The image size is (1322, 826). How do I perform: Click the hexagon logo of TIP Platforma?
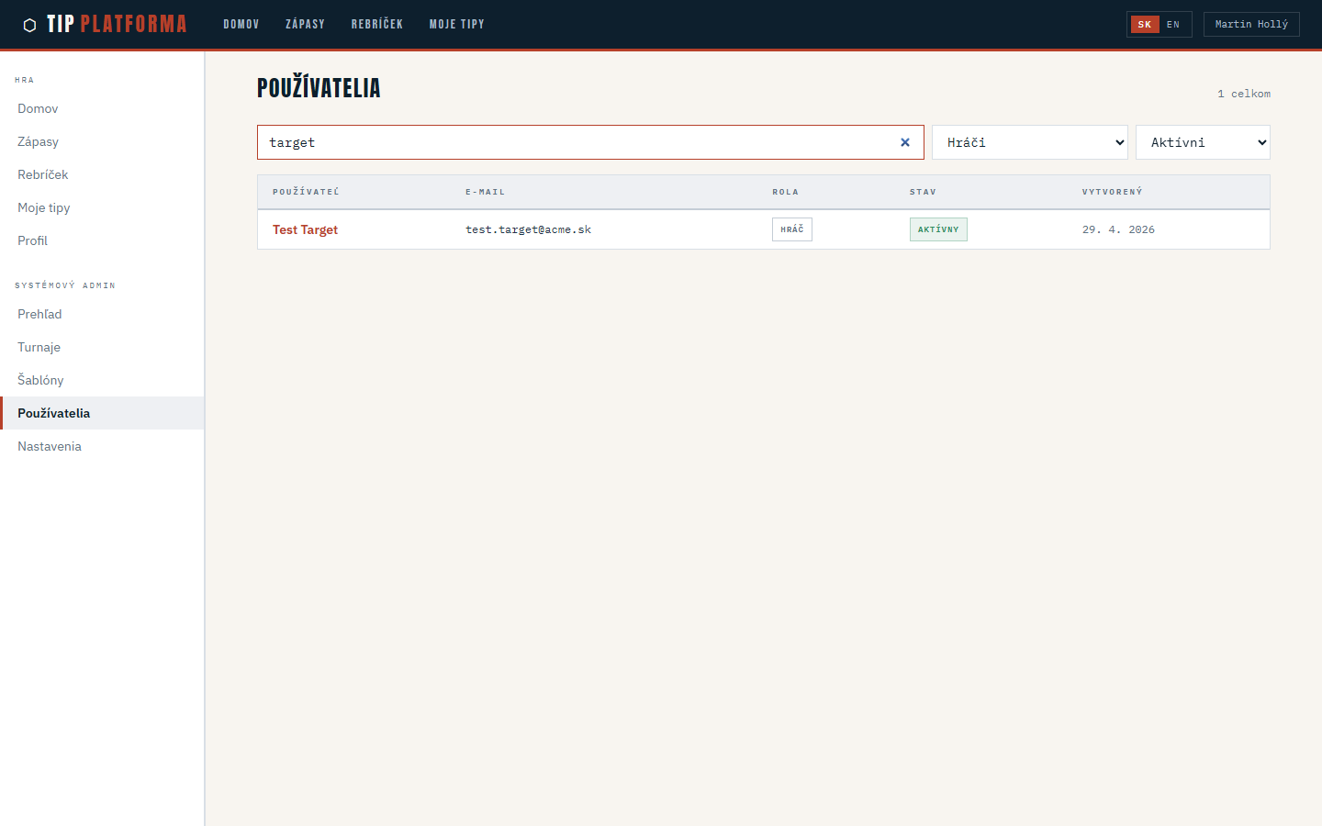pyautogui.click(x=30, y=24)
